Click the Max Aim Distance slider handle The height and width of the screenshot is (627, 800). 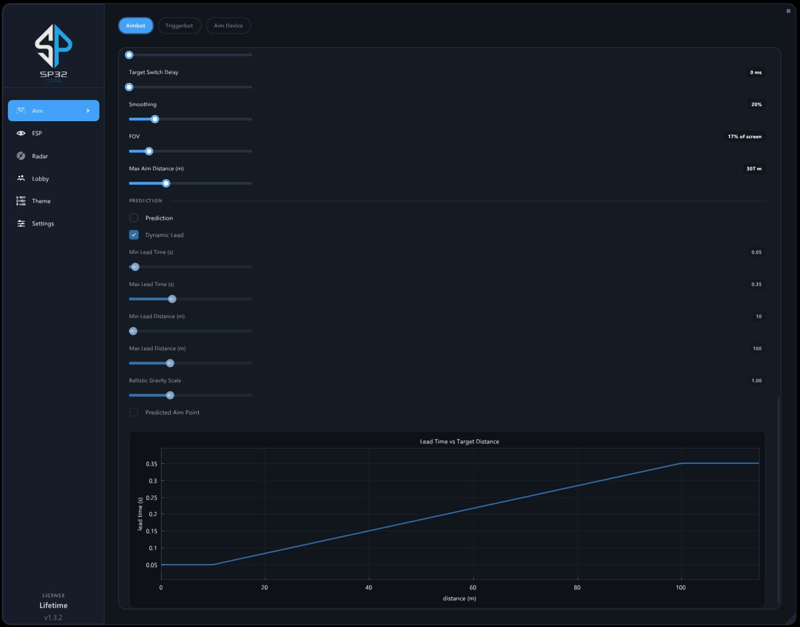[166, 183]
